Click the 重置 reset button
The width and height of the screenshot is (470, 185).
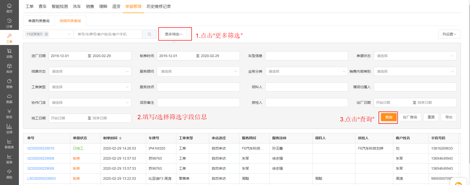(x=431, y=117)
